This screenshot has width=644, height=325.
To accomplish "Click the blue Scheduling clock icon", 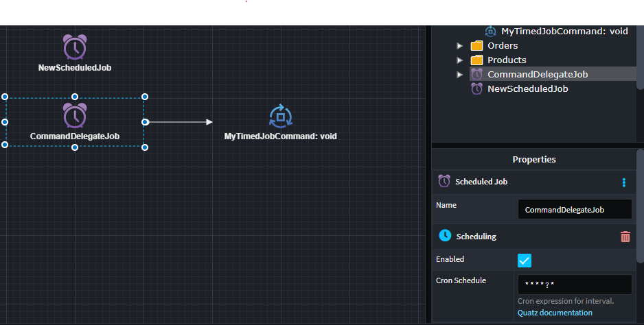I will coord(445,236).
